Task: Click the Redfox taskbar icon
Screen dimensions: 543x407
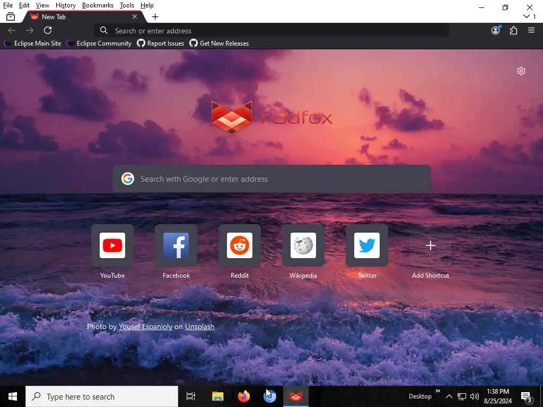Action: pyautogui.click(x=296, y=396)
